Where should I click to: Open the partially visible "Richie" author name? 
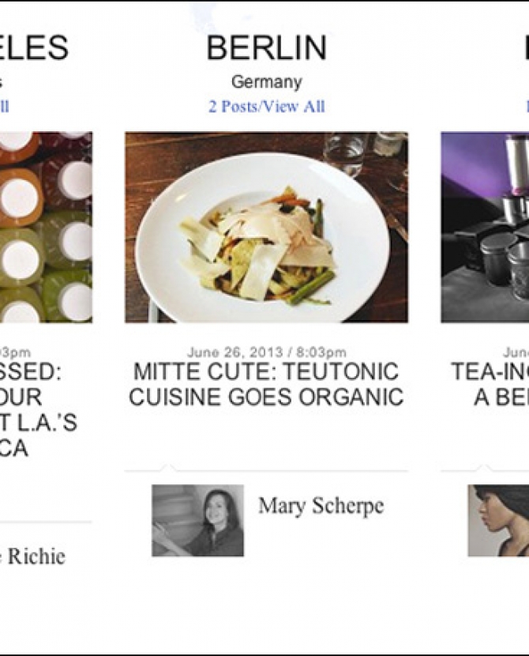[33, 556]
